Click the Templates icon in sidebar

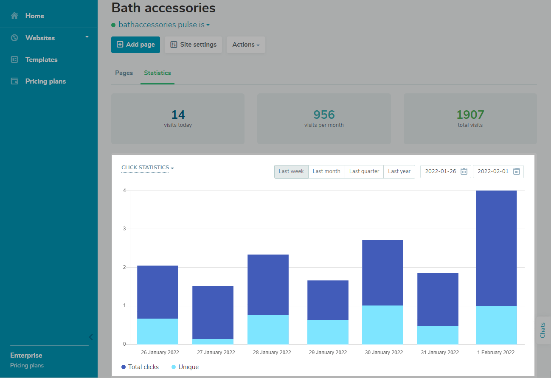pyautogui.click(x=14, y=59)
